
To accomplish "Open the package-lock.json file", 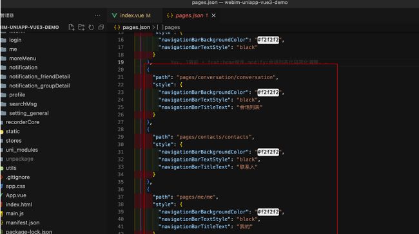I will [29, 231].
